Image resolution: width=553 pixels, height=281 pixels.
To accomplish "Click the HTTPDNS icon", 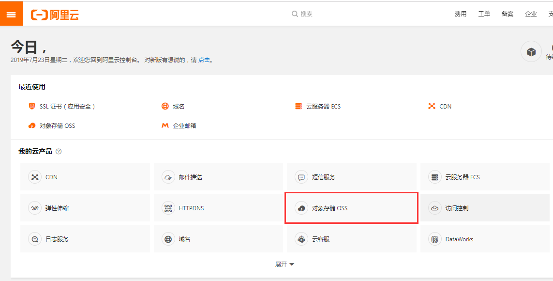I will (x=168, y=208).
